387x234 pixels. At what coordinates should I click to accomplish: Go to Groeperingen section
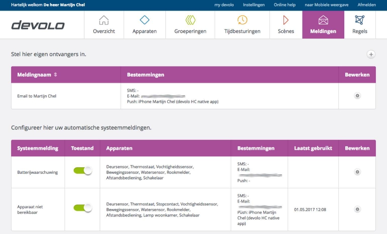190,25
